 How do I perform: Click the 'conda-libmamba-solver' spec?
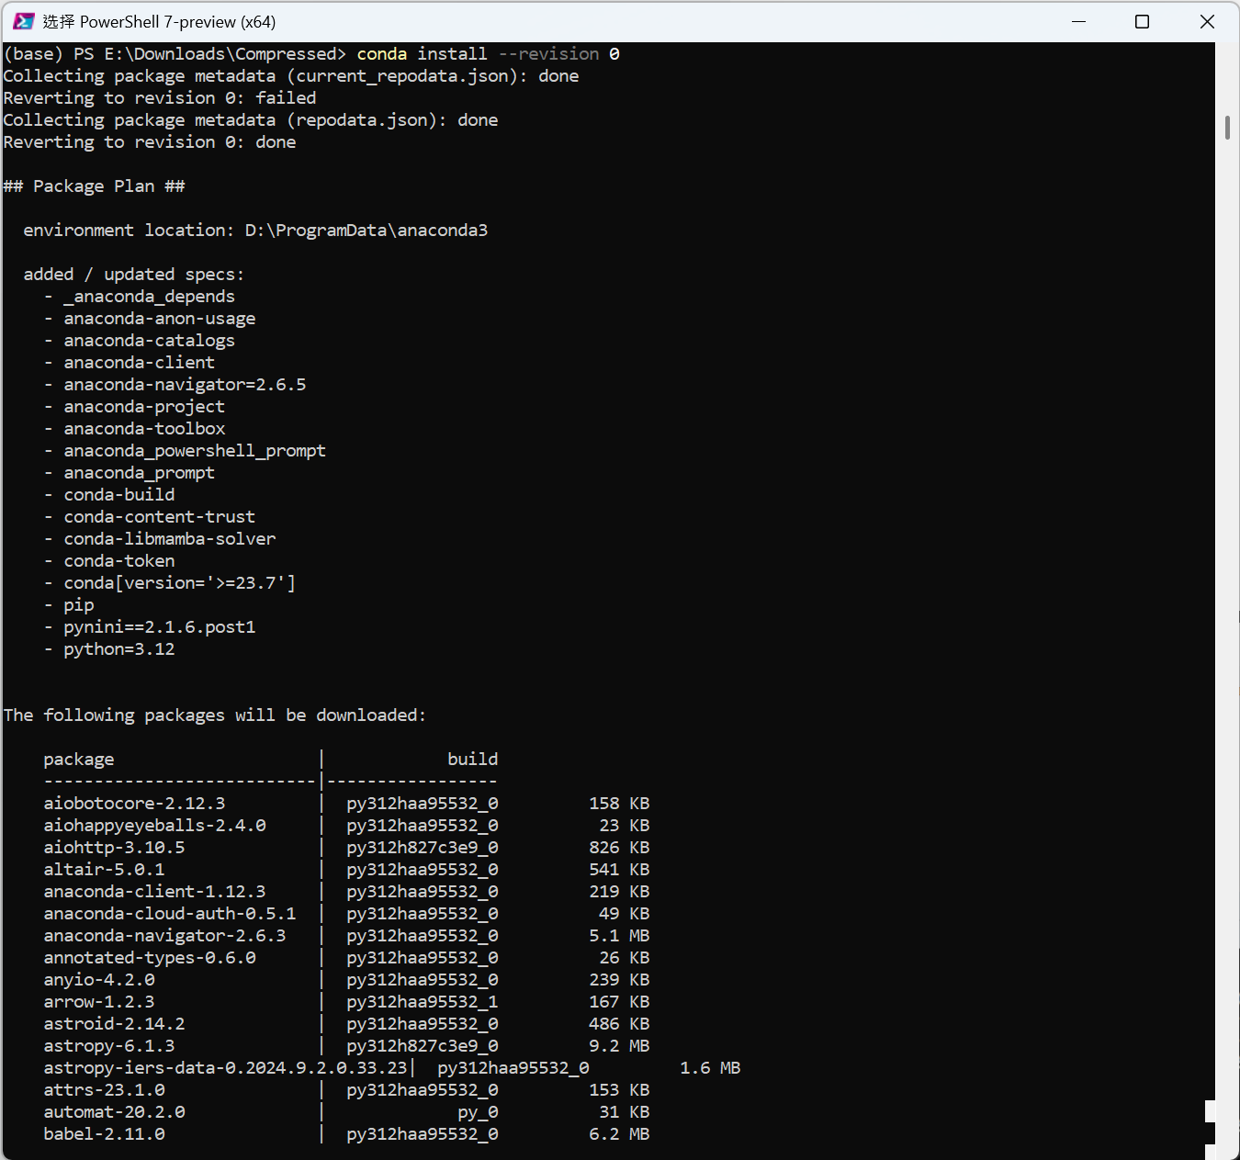(x=170, y=539)
